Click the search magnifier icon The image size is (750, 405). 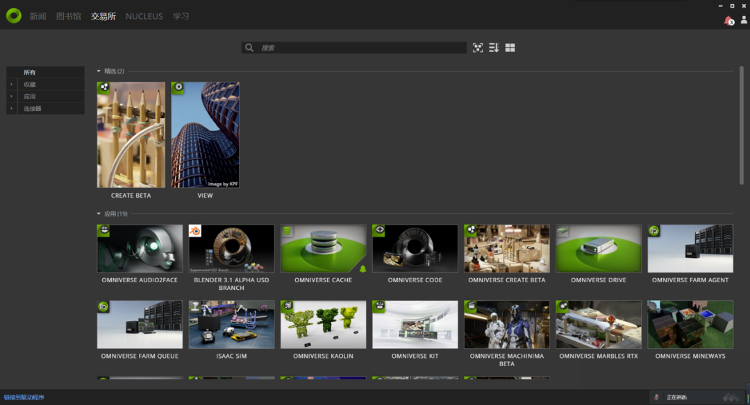249,47
